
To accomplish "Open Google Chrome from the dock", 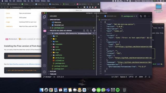I will [x=51, y=90].
